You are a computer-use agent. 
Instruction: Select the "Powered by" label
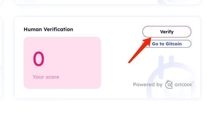[x=148, y=85]
